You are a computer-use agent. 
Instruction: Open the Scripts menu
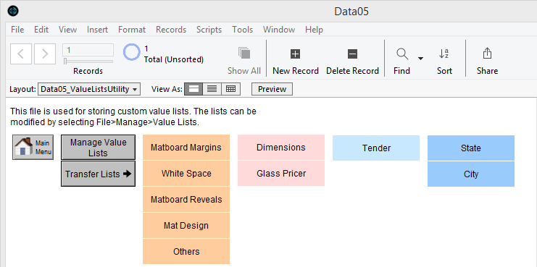tap(209, 30)
